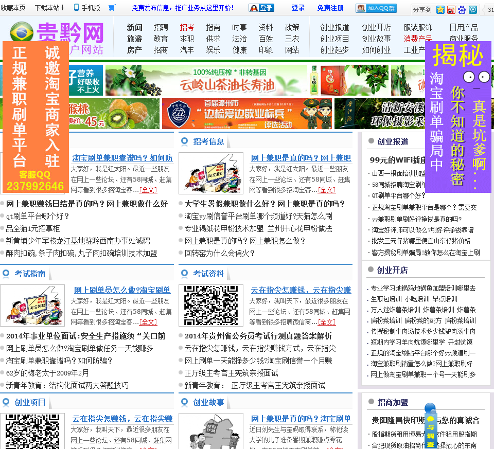Click the purple 揭秘淘宝刷单骗局 side ad
494x449 pixels.
[458, 117]
